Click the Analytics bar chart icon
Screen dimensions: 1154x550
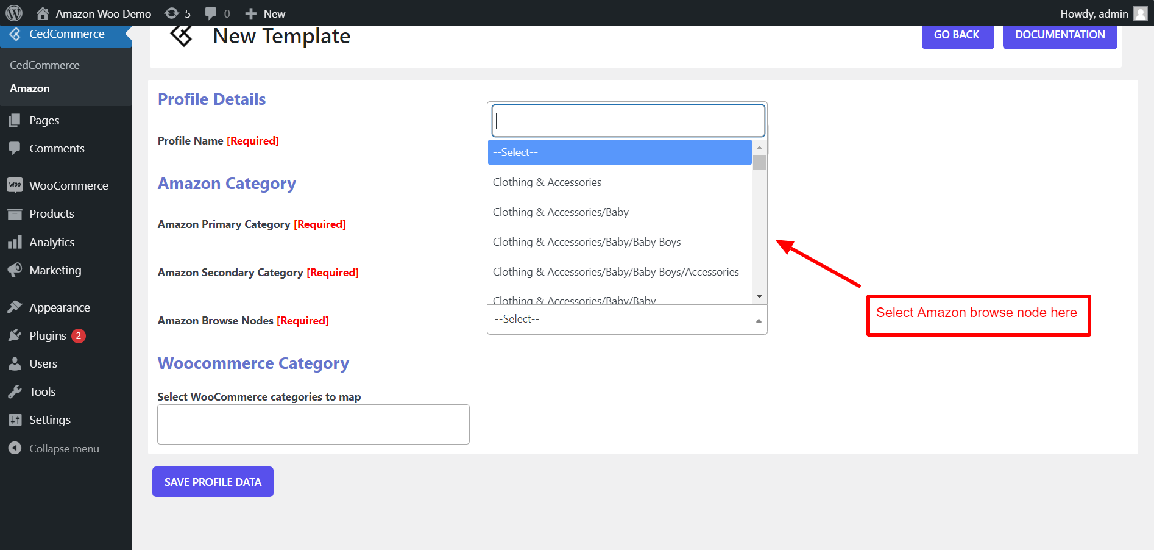[x=15, y=242]
